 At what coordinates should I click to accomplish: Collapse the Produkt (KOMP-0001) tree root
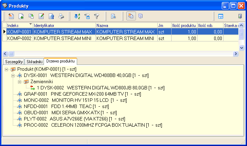coord(6,69)
